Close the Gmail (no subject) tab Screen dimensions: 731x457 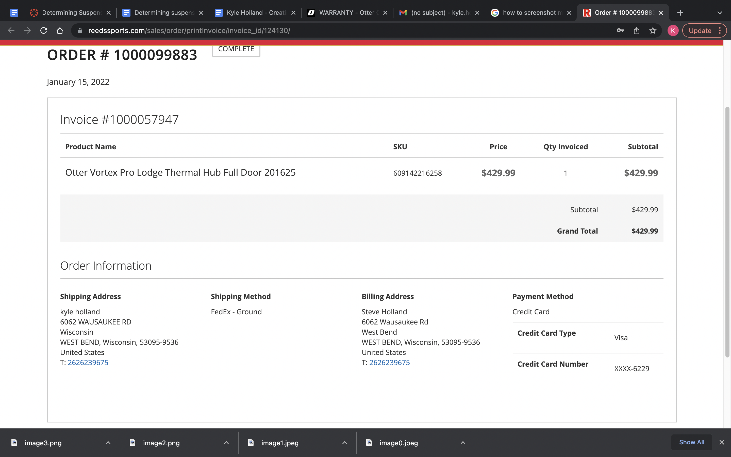(477, 13)
